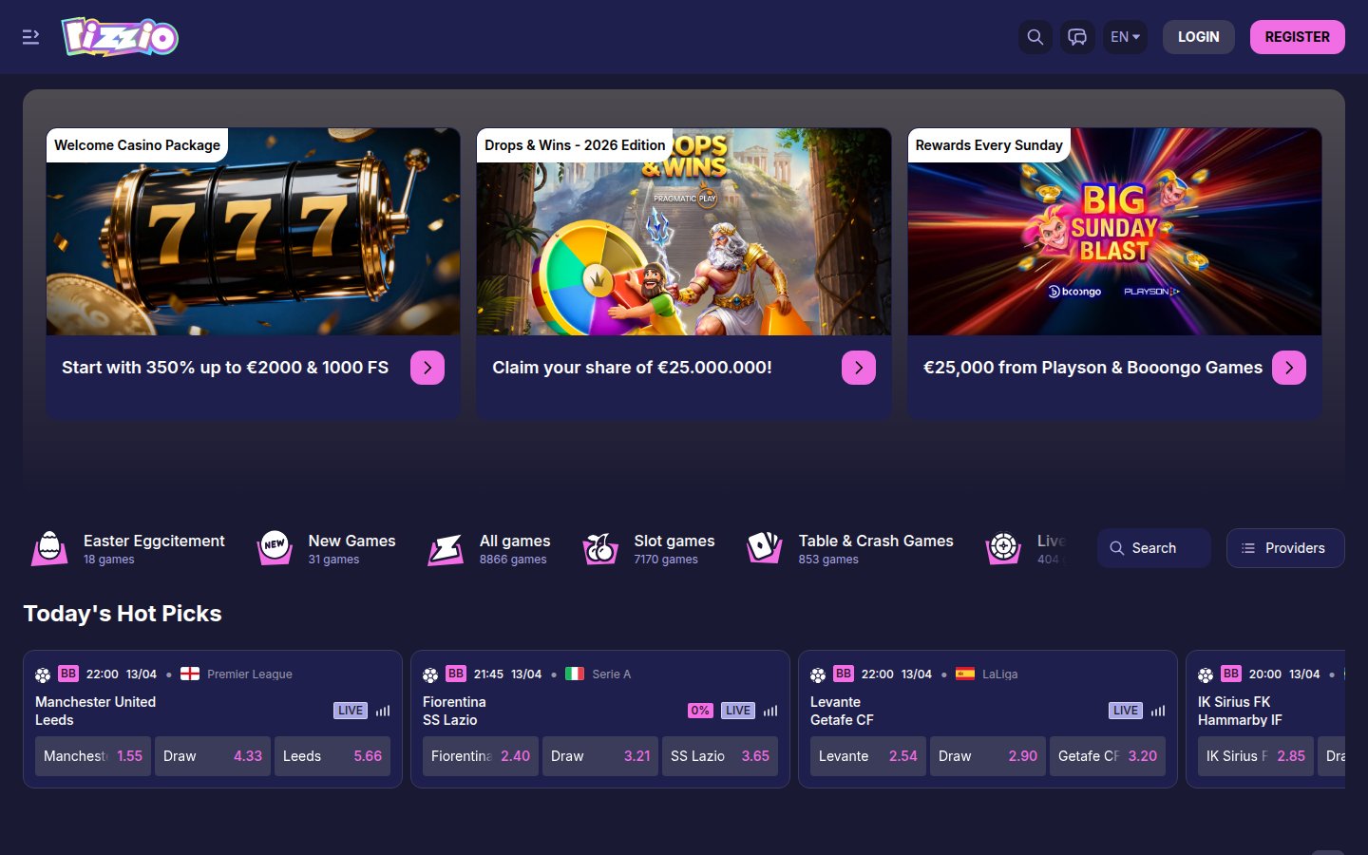
Task: Open the LaLiga league link
Action: pos(999,674)
